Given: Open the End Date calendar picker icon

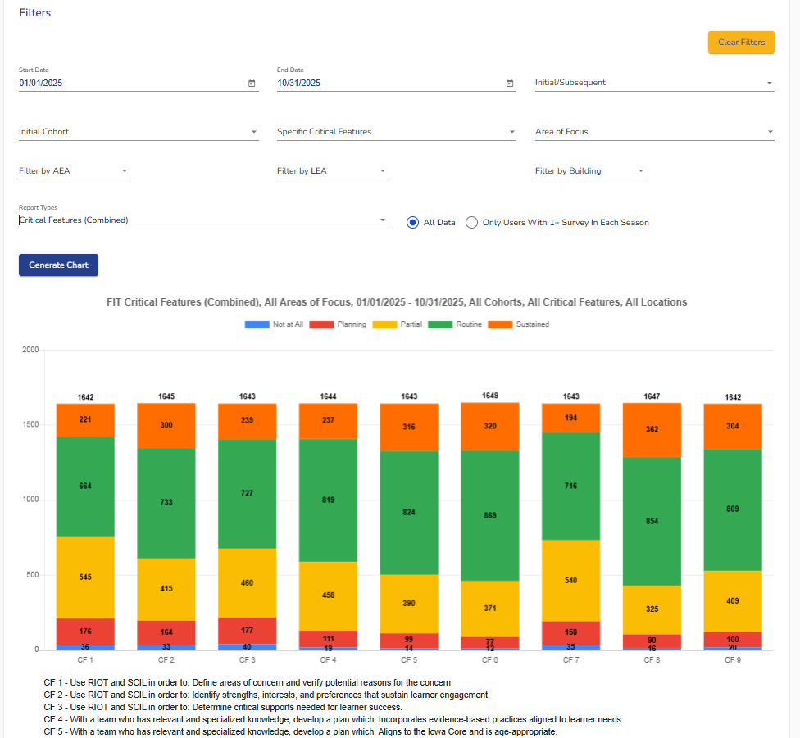Looking at the screenshot, I should pyautogui.click(x=510, y=84).
